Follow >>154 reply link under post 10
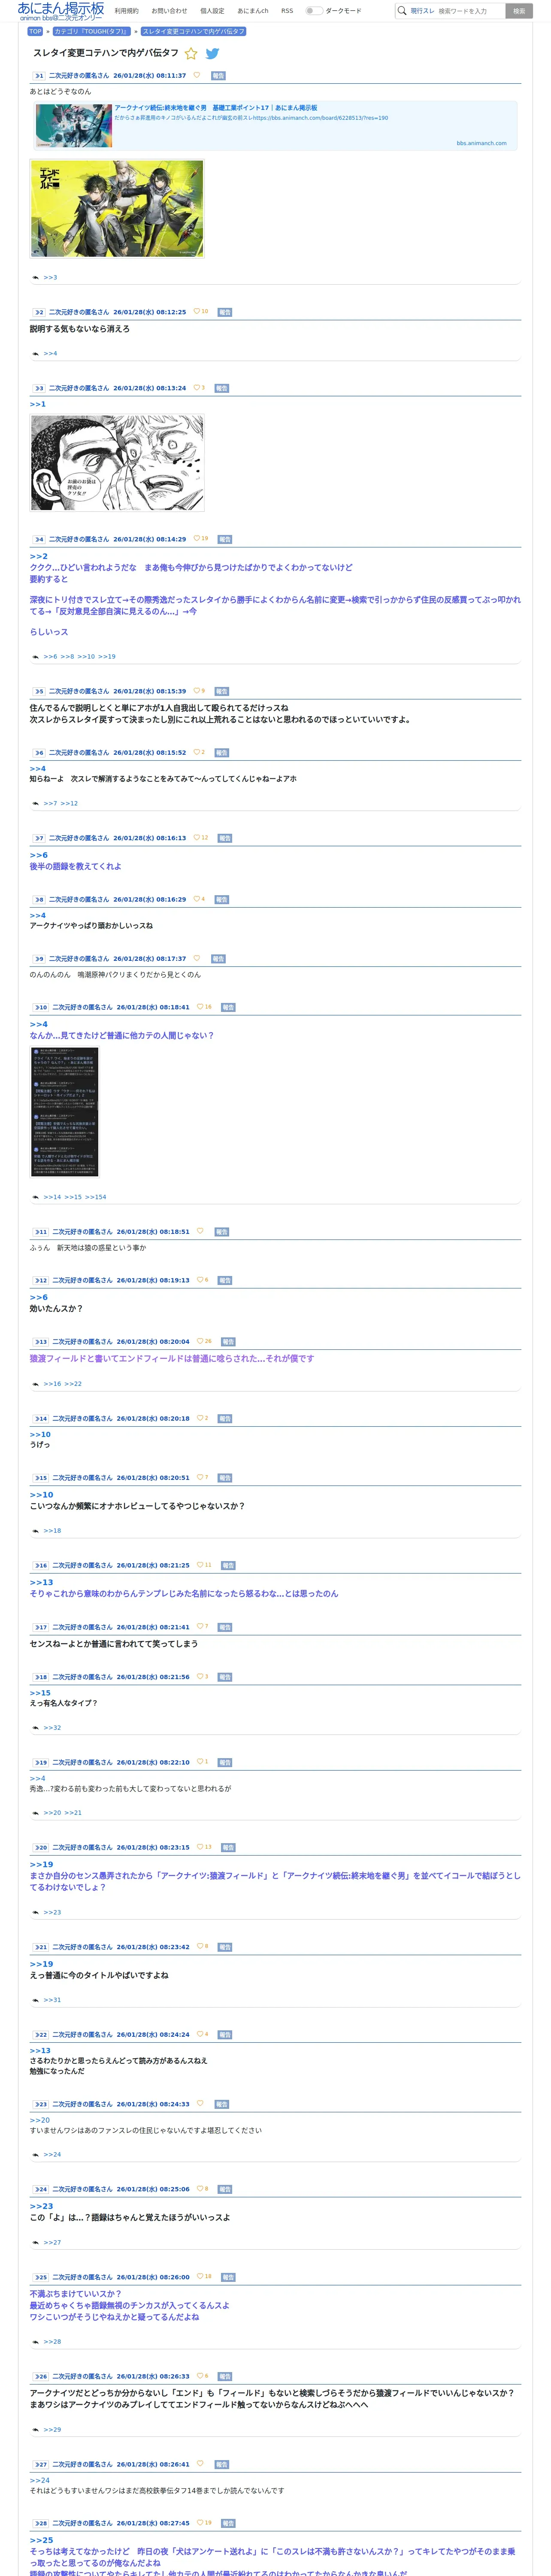 (96, 1196)
